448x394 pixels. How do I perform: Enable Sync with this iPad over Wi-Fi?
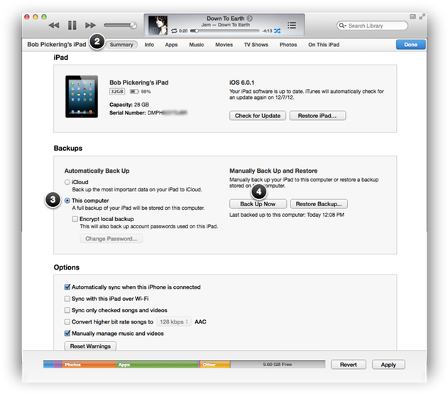coord(67,299)
